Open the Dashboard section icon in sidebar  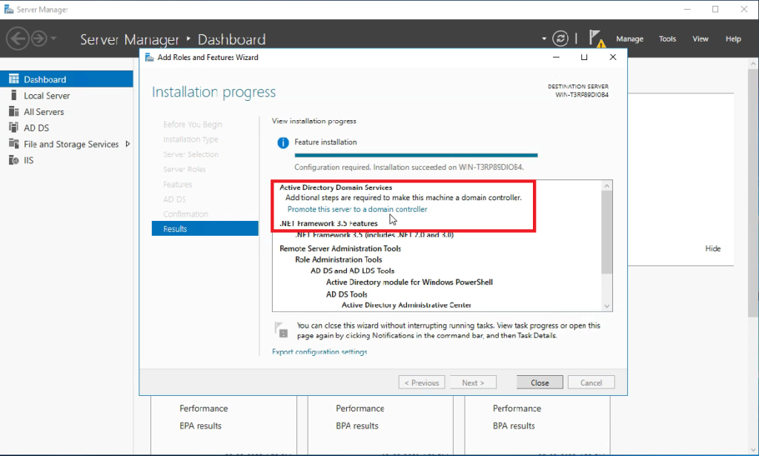click(x=13, y=79)
